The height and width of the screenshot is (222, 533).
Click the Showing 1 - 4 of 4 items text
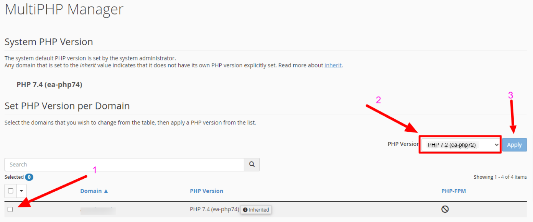pyautogui.click(x=500, y=177)
